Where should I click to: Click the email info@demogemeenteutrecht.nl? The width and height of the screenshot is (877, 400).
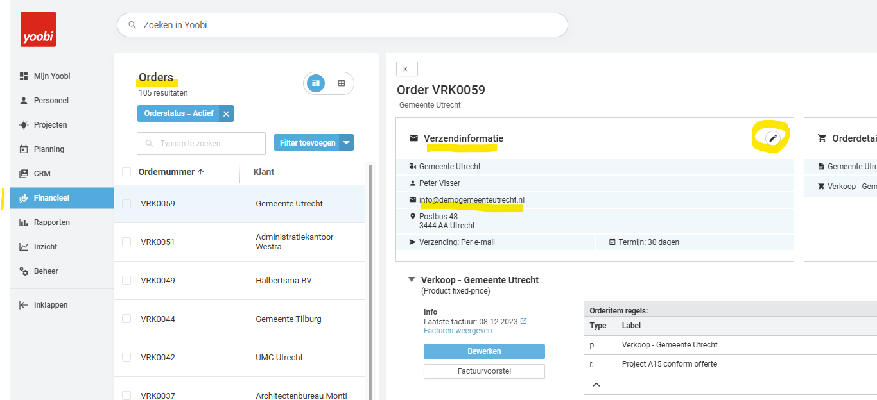(472, 200)
